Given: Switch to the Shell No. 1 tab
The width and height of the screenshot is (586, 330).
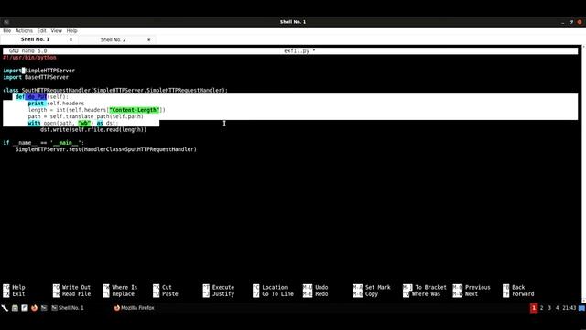Looking at the screenshot, I should pyautogui.click(x=35, y=39).
